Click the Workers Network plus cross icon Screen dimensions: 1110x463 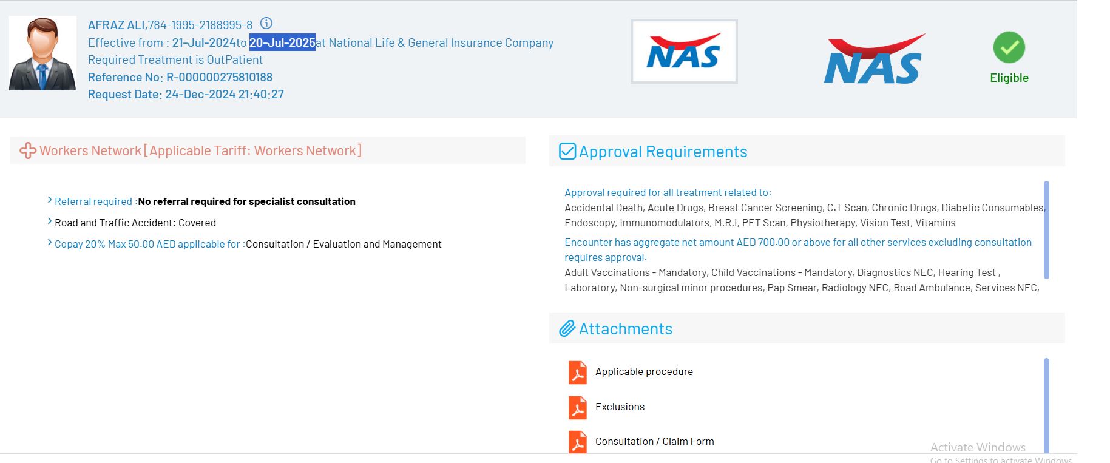pyautogui.click(x=28, y=150)
